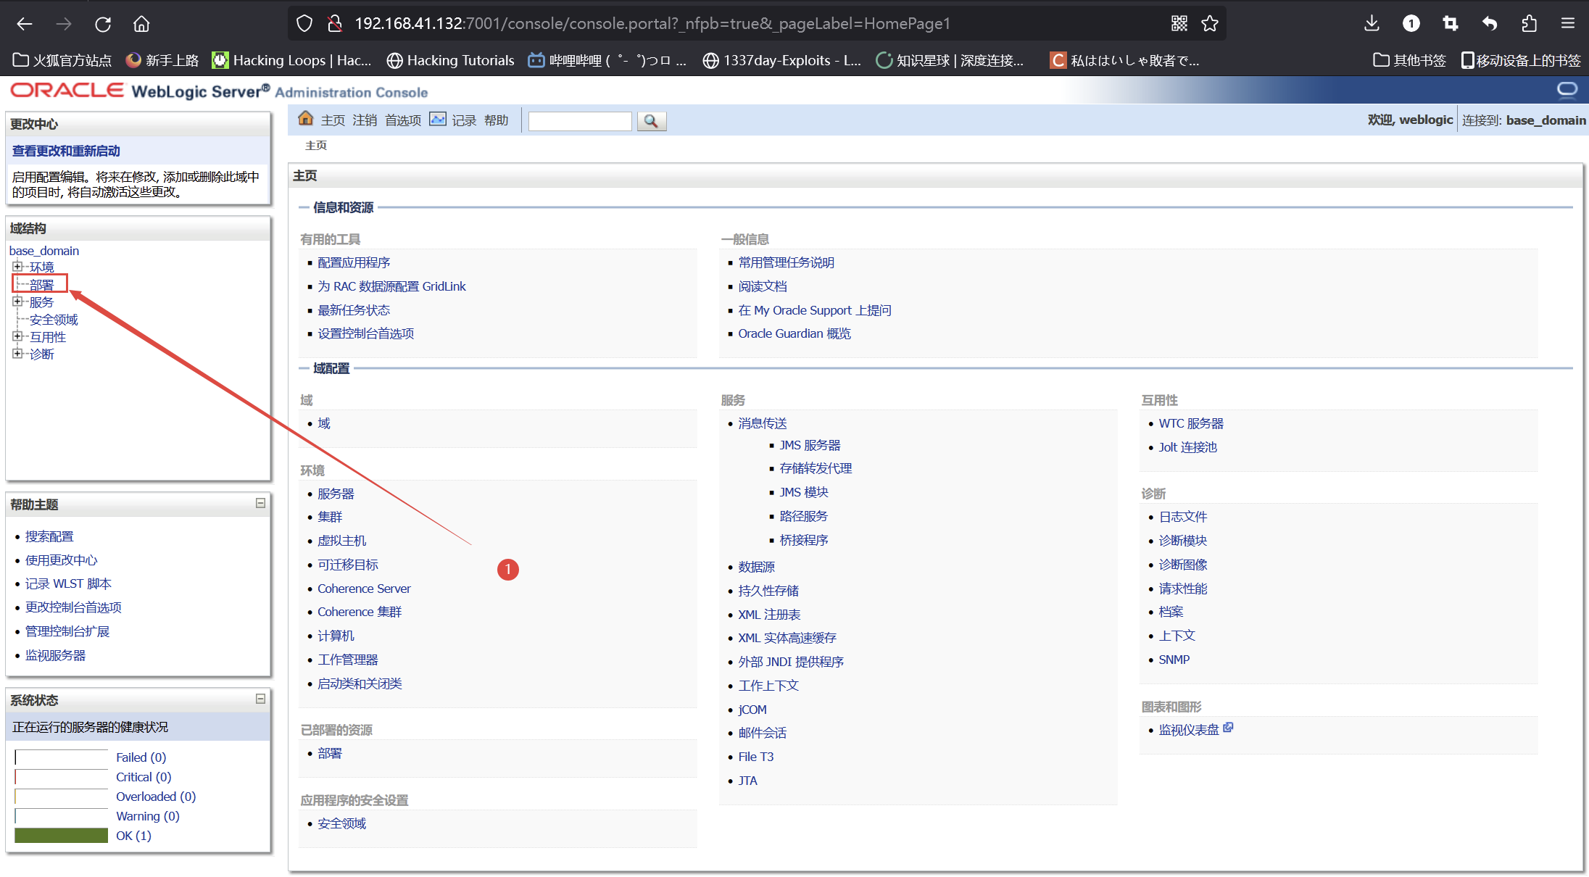Open the QR code generator icon
Screen dimensions: 1589x877
tap(1179, 24)
